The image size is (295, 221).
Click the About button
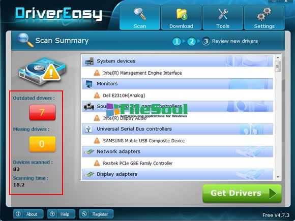(28, 214)
